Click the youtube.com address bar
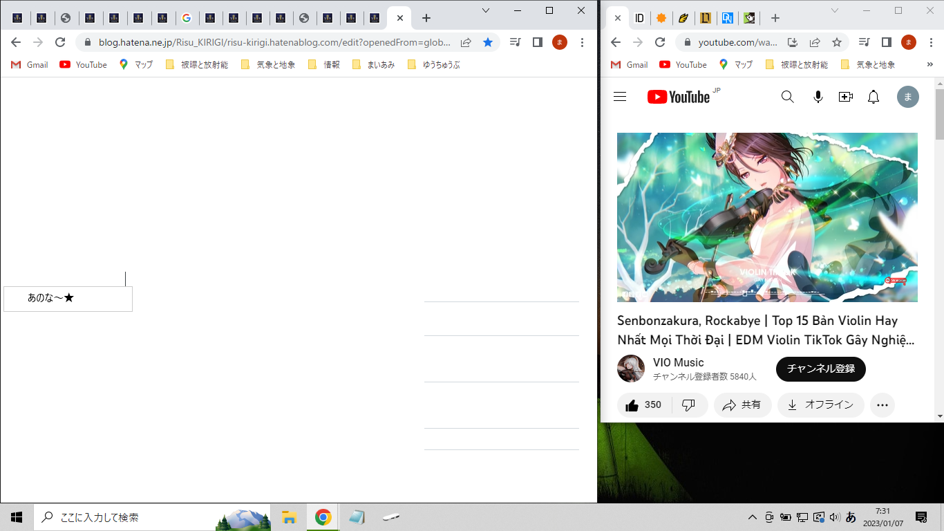Viewport: 944px width, 531px height. 737,42
